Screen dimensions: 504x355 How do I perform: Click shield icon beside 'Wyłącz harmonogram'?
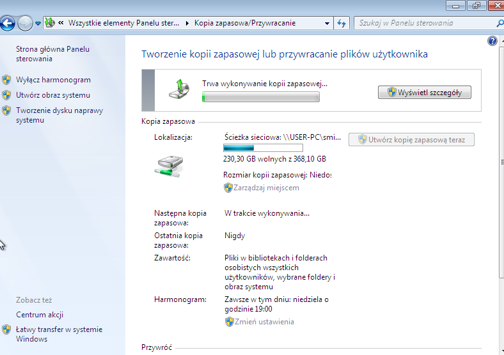click(6, 80)
